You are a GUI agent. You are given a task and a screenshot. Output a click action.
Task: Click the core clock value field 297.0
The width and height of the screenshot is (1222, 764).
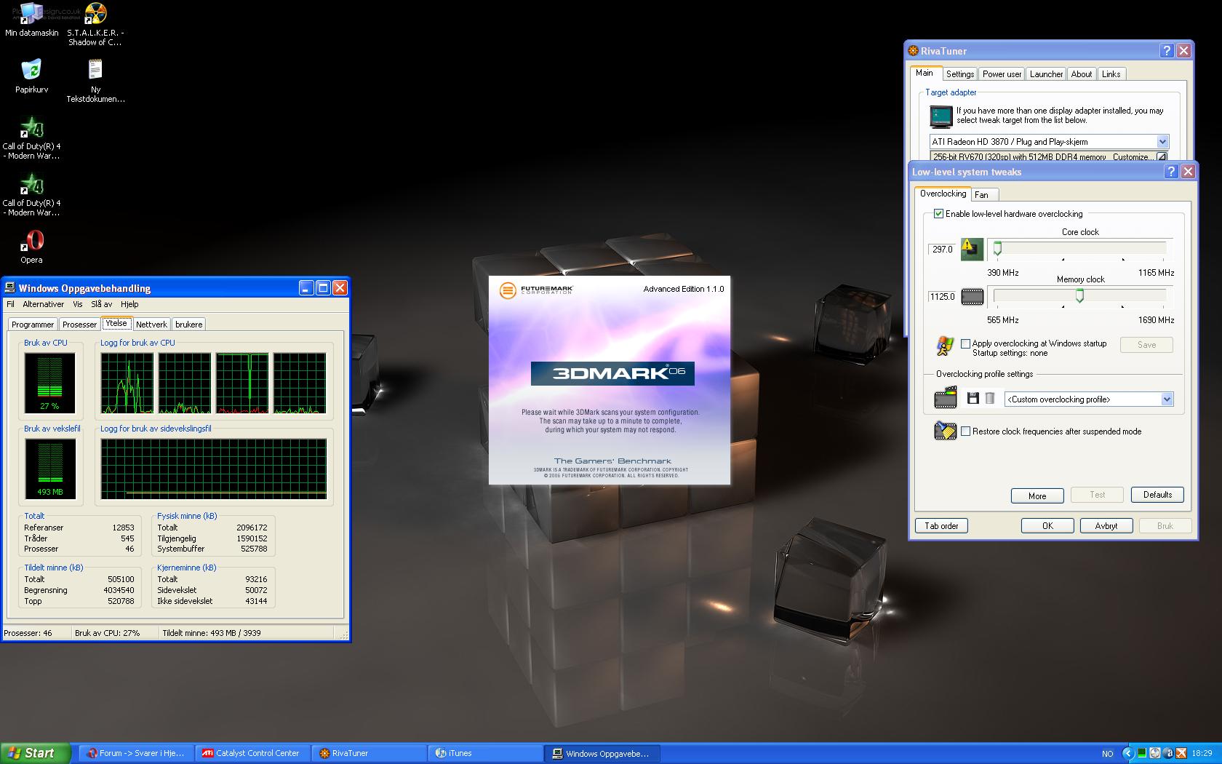click(942, 250)
